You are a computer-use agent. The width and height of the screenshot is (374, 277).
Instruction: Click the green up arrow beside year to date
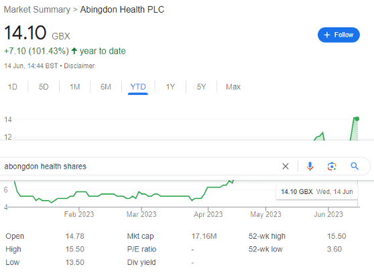point(74,51)
